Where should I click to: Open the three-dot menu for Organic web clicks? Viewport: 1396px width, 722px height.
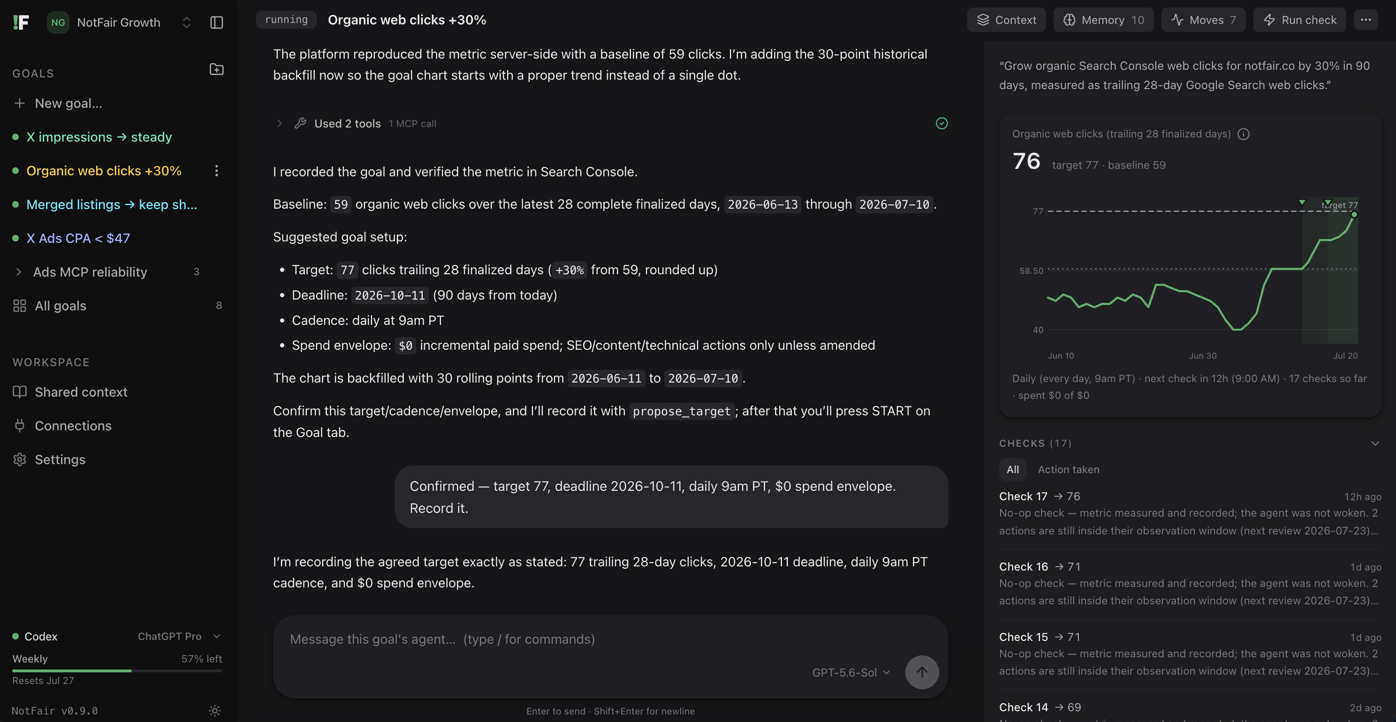[216, 171]
